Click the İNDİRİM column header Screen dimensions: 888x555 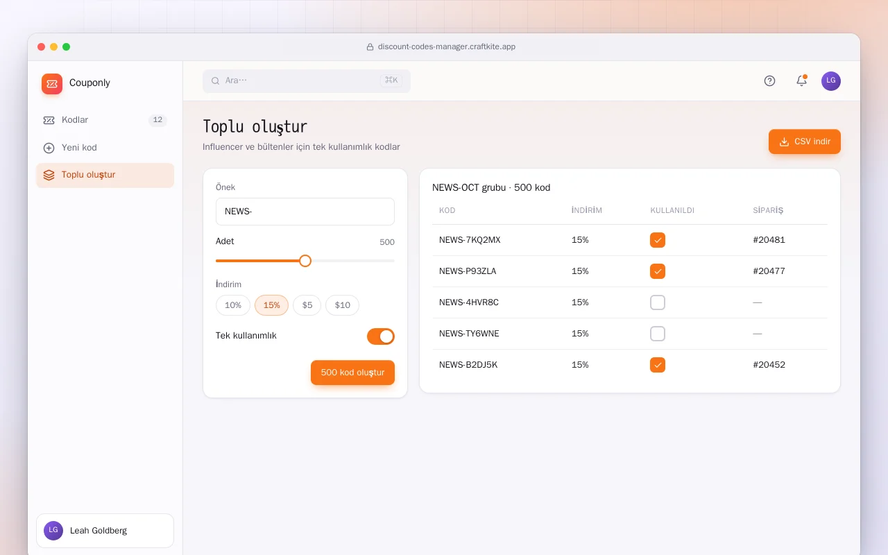pyautogui.click(x=587, y=210)
